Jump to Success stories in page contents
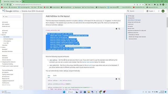 pyautogui.click(x=133, y=39)
